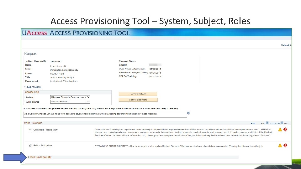Click the User Access Agreement date 06/03/2016
The width and height of the screenshot is (301, 169).
point(155,69)
